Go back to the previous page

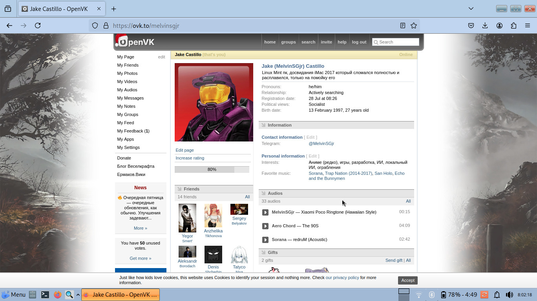tap(9, 25)
